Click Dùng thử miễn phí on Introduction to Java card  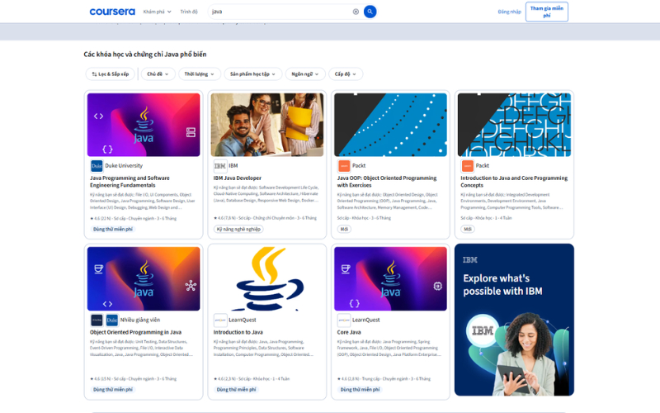pyautogui.click(x=236, y=390)
